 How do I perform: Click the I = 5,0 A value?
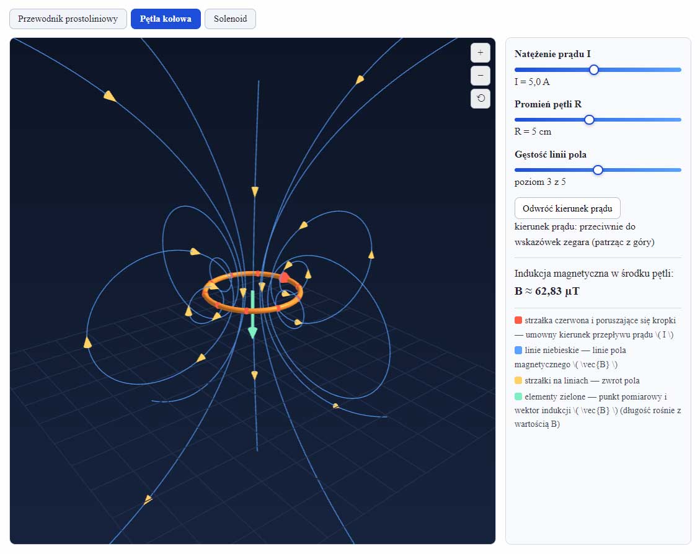(x=532, y=82)
